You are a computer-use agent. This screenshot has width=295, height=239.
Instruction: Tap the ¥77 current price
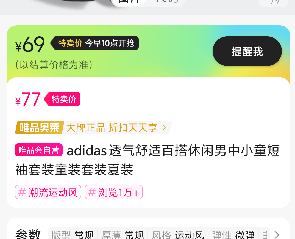(28, 99)
